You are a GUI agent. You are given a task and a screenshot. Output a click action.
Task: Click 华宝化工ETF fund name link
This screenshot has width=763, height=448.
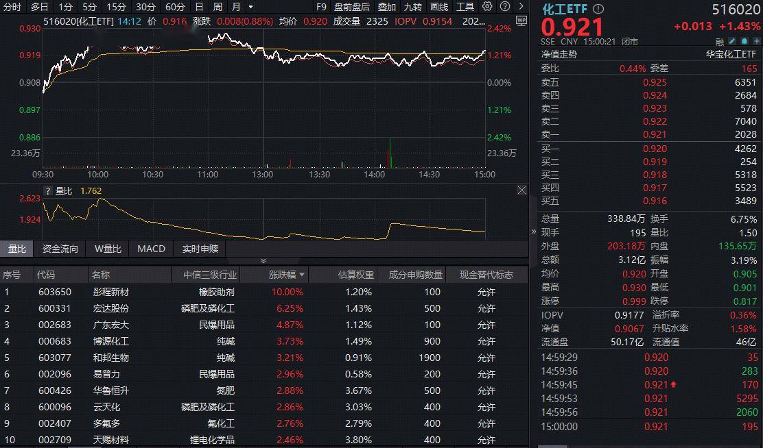click(x=731, y=54)
